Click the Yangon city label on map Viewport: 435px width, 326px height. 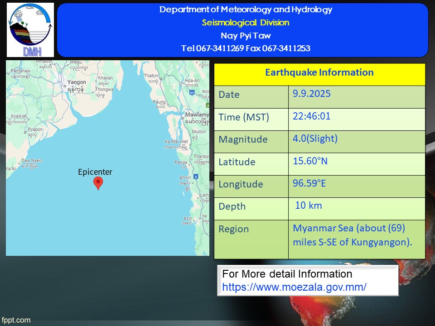[x=77, y=82]
